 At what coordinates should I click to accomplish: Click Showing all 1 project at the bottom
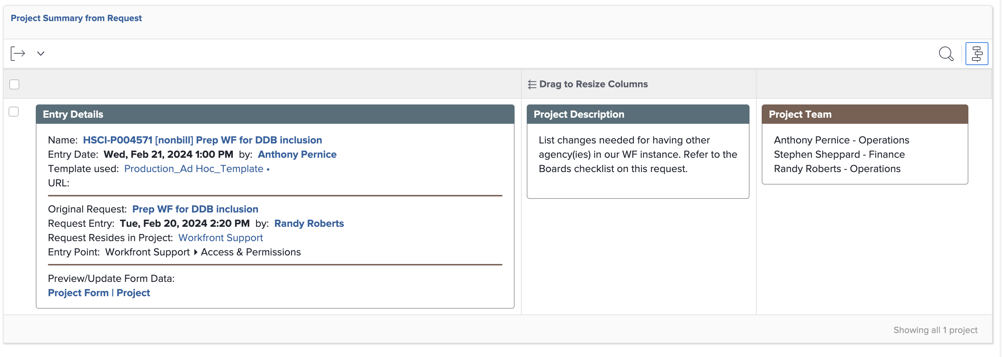click(935, 329)
